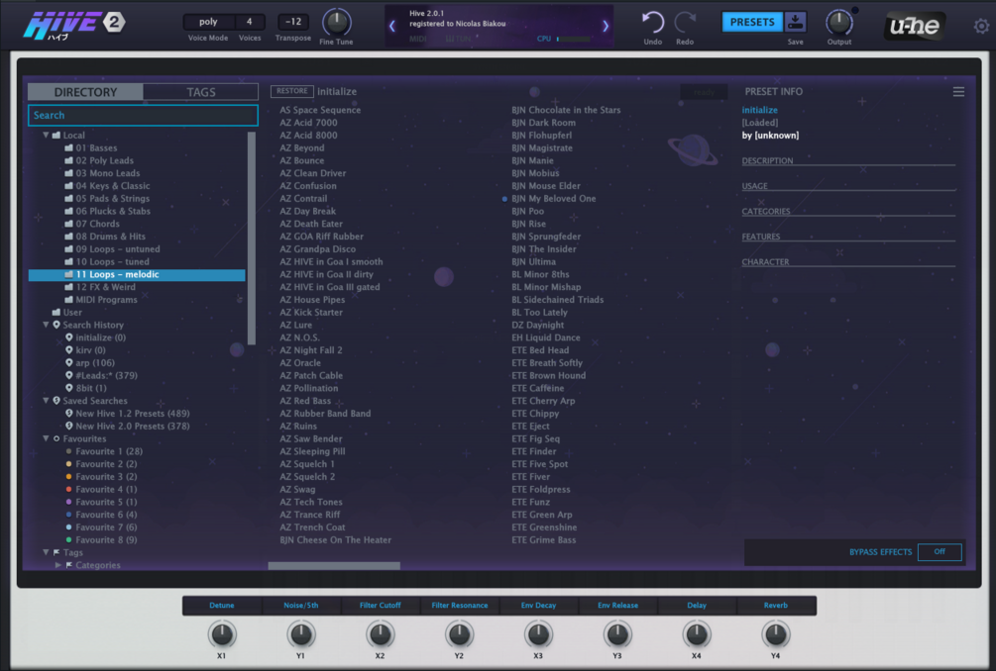Click the preset list horizontal scrollbar
Viewport: 996px width, 671px height.
coord(334,566)
